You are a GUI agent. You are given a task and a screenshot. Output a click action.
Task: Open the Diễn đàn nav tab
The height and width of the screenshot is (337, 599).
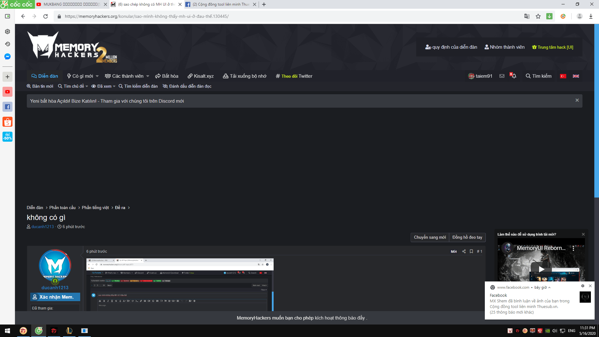coord(45,76)
